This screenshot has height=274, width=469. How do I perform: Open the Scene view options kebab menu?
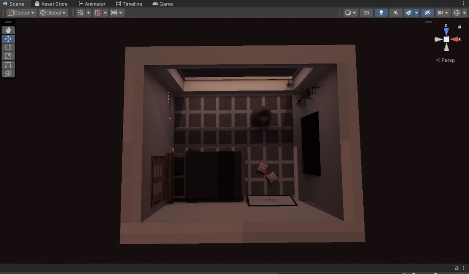click(x=463, y=3)
